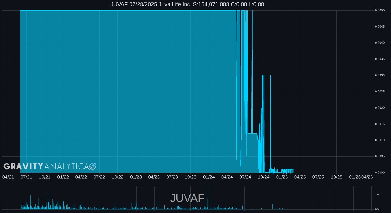Click the 10/24 x-axis label

tap(264, 177)
